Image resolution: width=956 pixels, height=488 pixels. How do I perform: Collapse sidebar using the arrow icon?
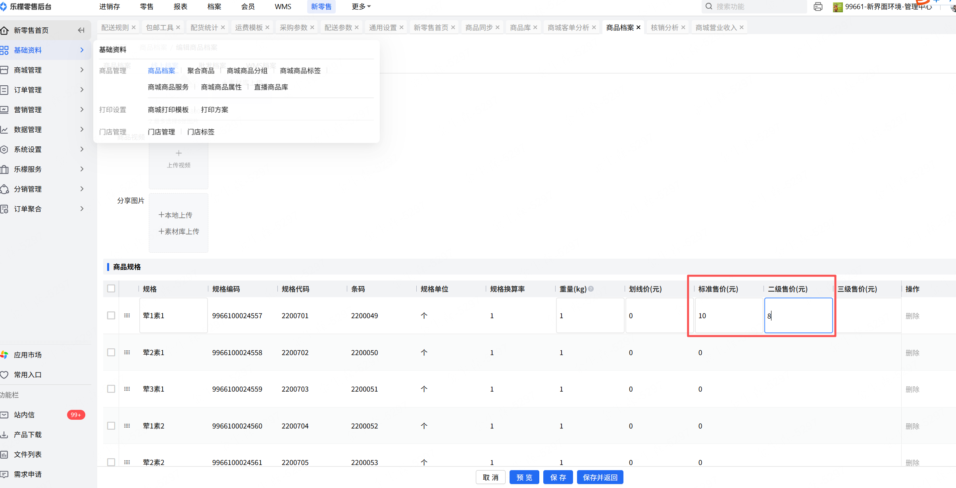click(81, 30)
